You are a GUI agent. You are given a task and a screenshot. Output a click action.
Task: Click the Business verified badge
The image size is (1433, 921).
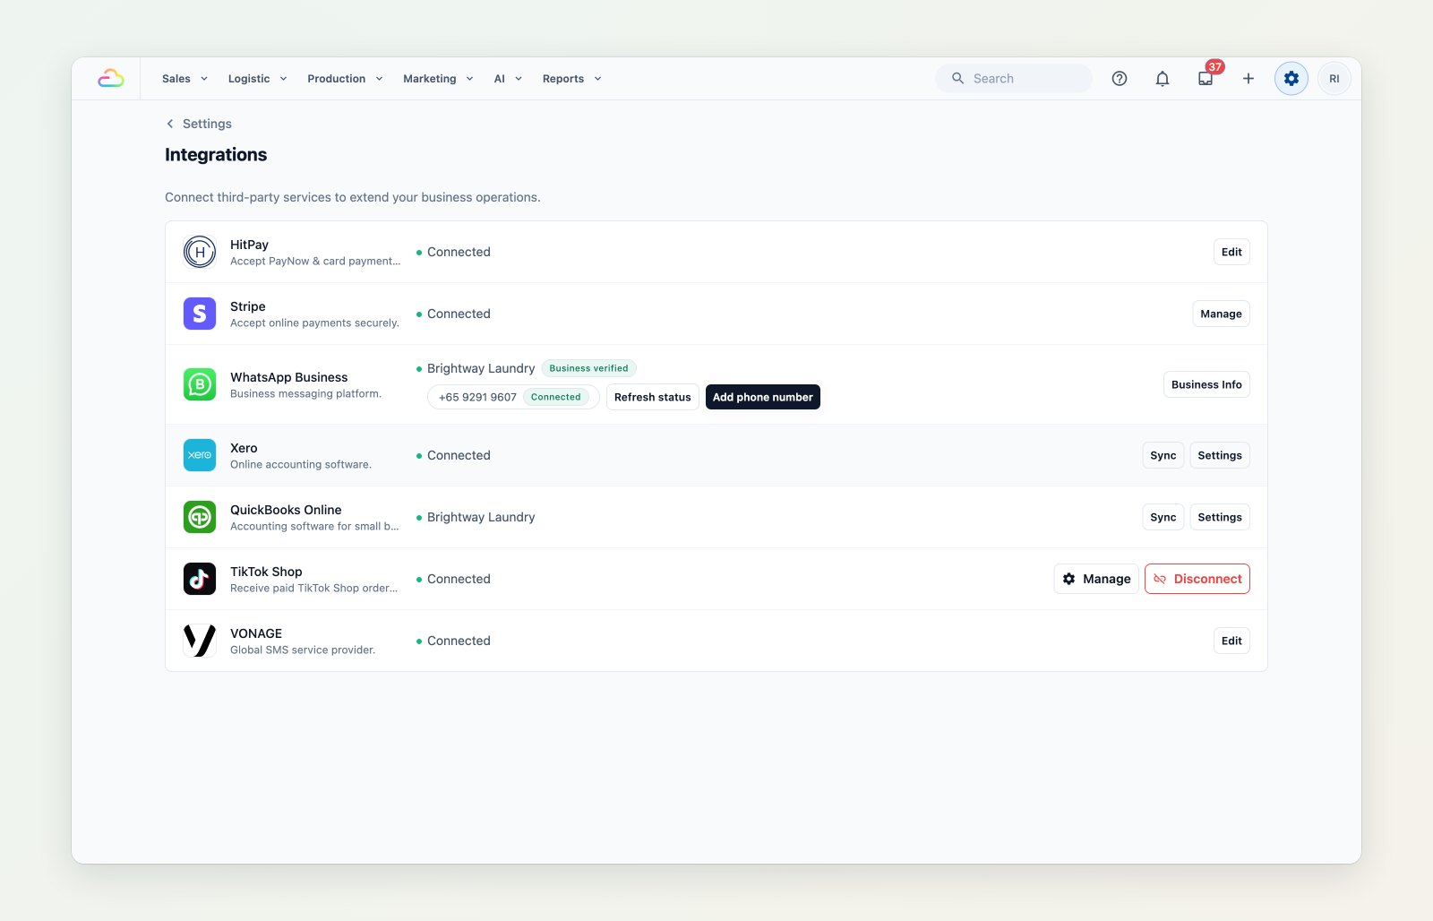click(x=588, y=368)
